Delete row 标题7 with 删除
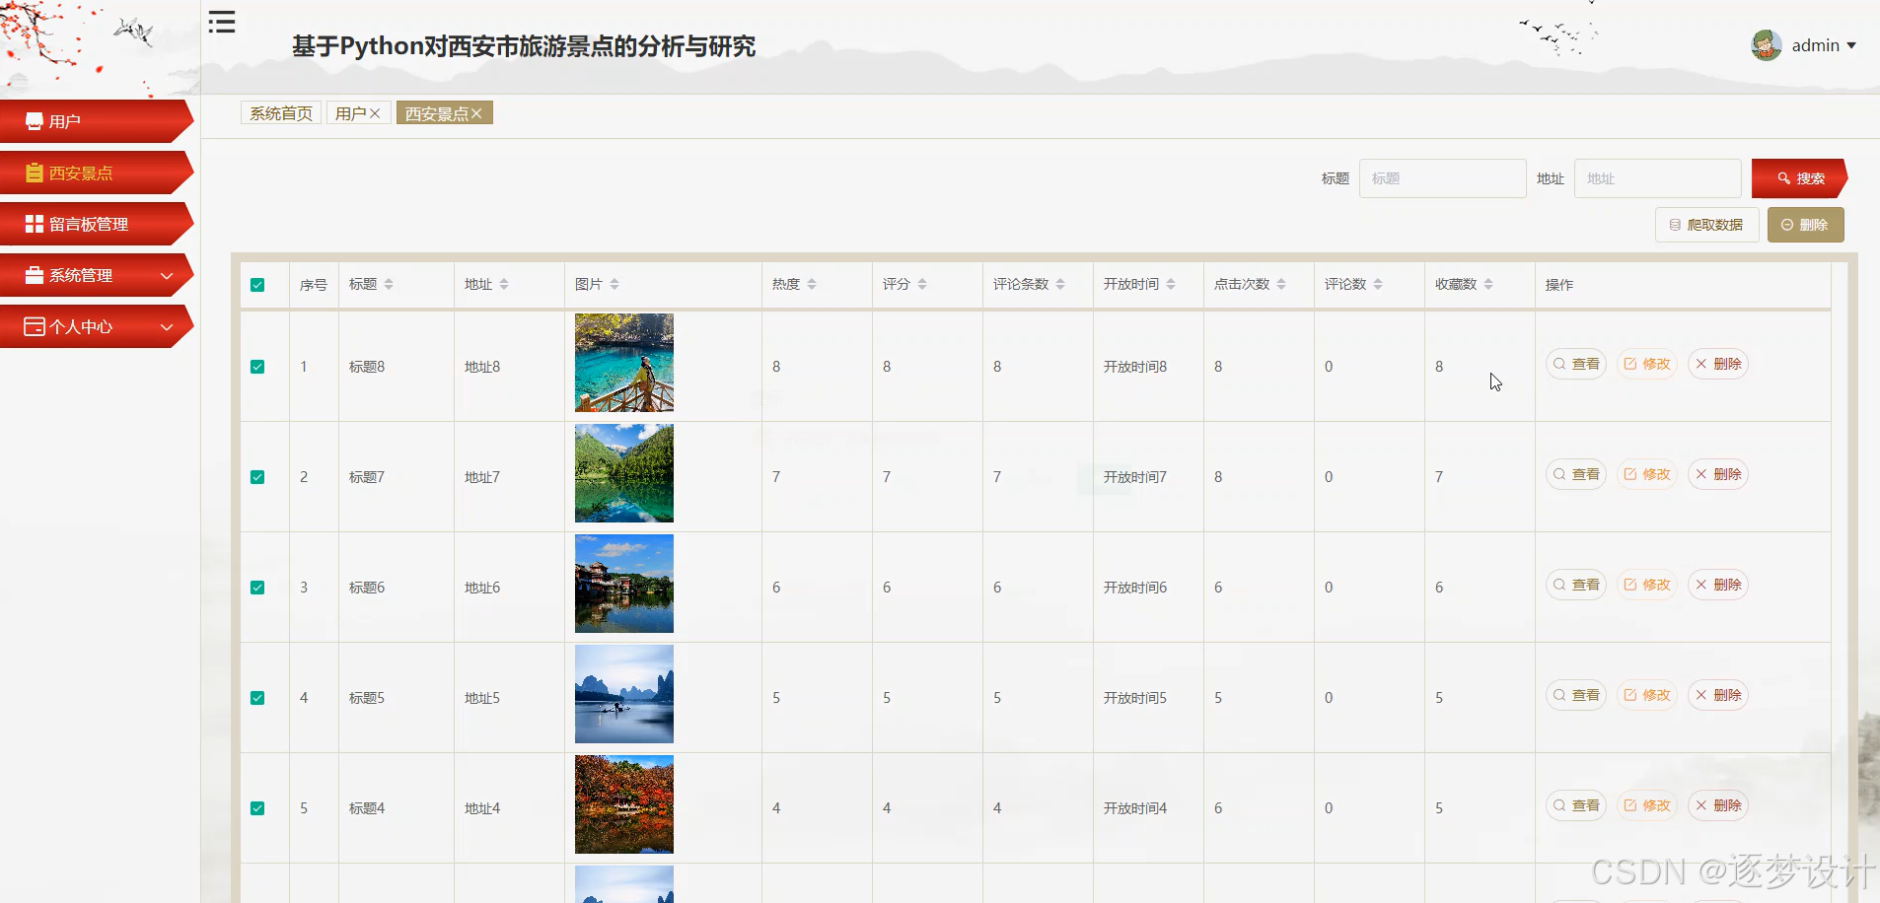 (1718, 474)
